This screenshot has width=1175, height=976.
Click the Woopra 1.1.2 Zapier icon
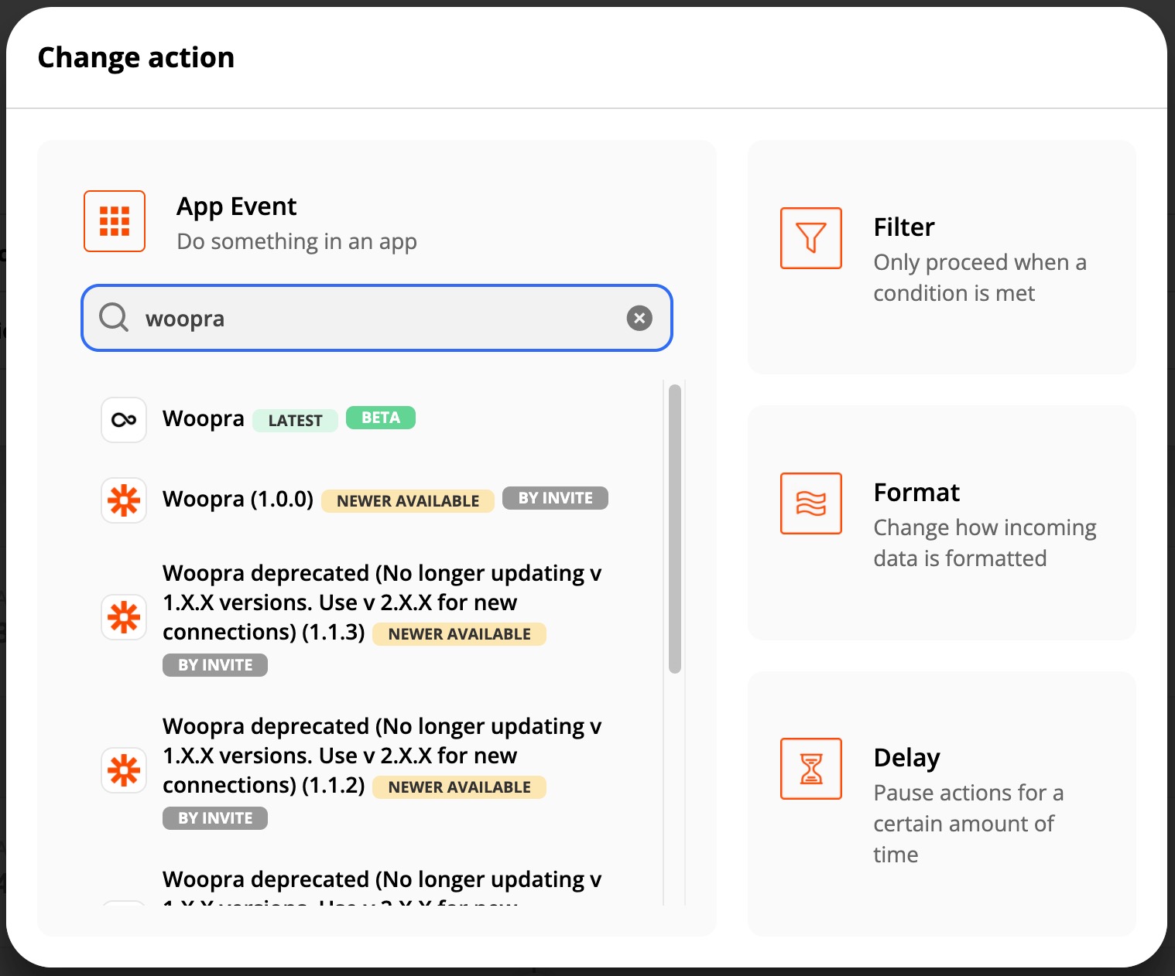pos(124,770)
